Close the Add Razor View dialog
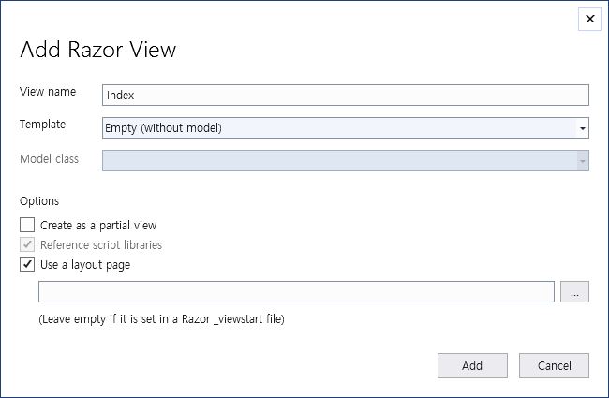Viewport: 609px width, 398px height. pos(589,19)
